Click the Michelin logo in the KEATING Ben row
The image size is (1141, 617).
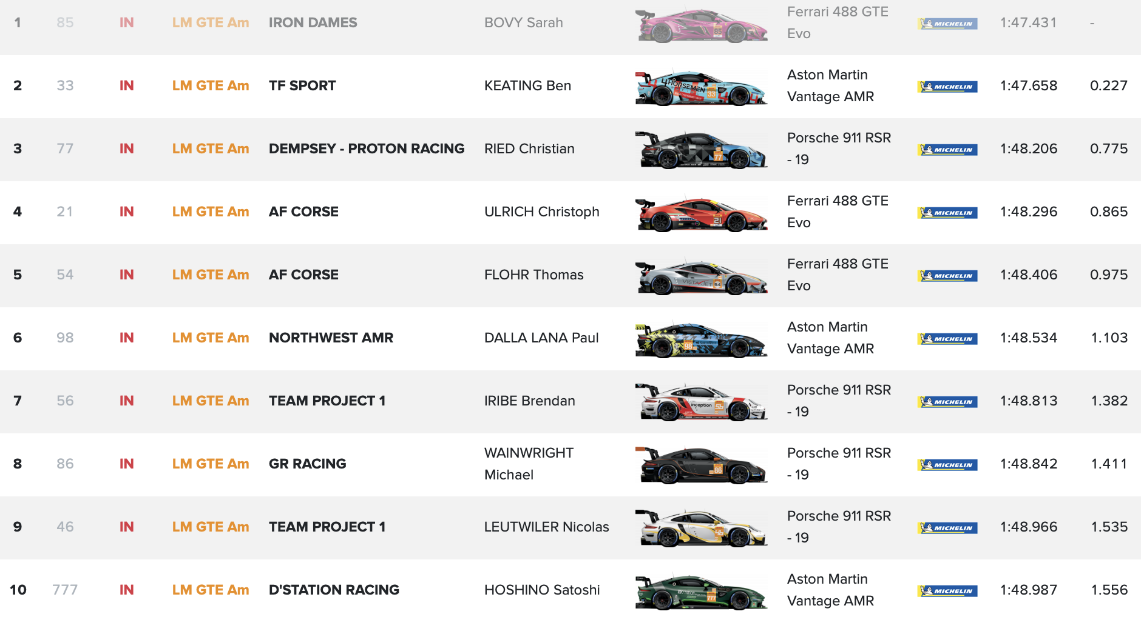point(947,87)
